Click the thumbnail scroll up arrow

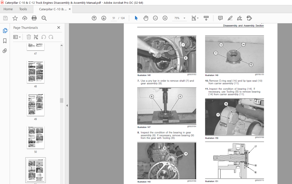(x=62, y=46)
